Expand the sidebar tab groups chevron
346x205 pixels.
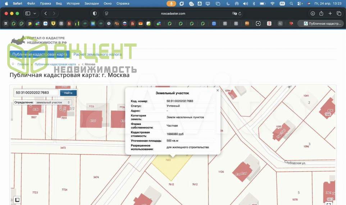pyautogui.click(x=35, y=13)
